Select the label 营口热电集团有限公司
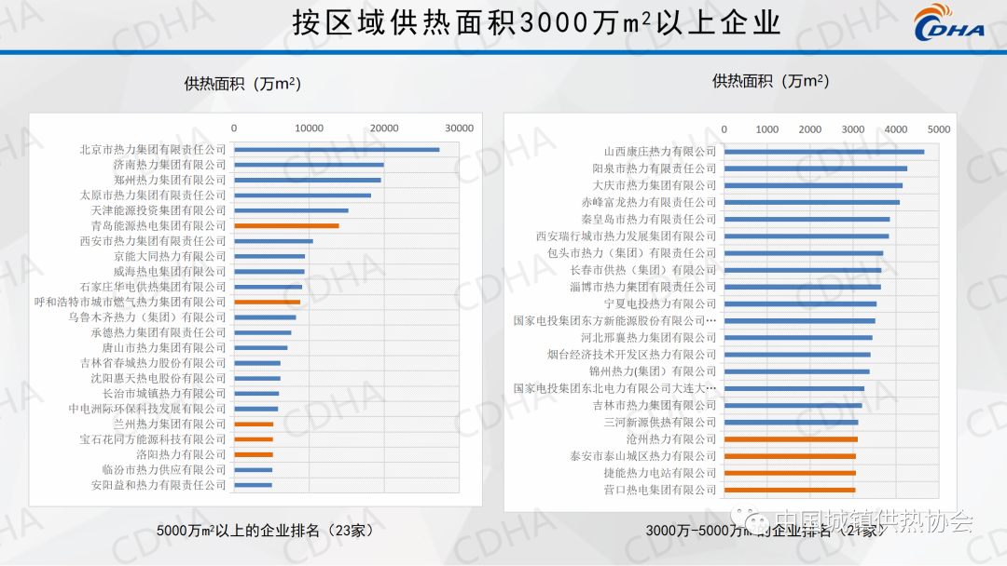1007x566 pixels. [x=660, y=490]
